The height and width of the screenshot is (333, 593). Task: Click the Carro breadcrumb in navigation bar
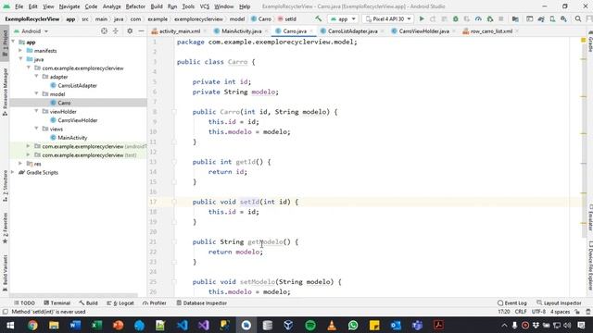point(261,18)
